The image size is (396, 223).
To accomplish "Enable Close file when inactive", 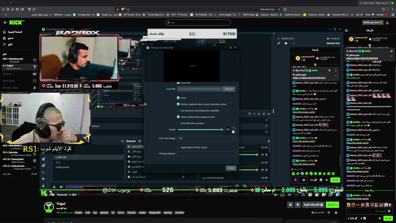I will point(178,123).
